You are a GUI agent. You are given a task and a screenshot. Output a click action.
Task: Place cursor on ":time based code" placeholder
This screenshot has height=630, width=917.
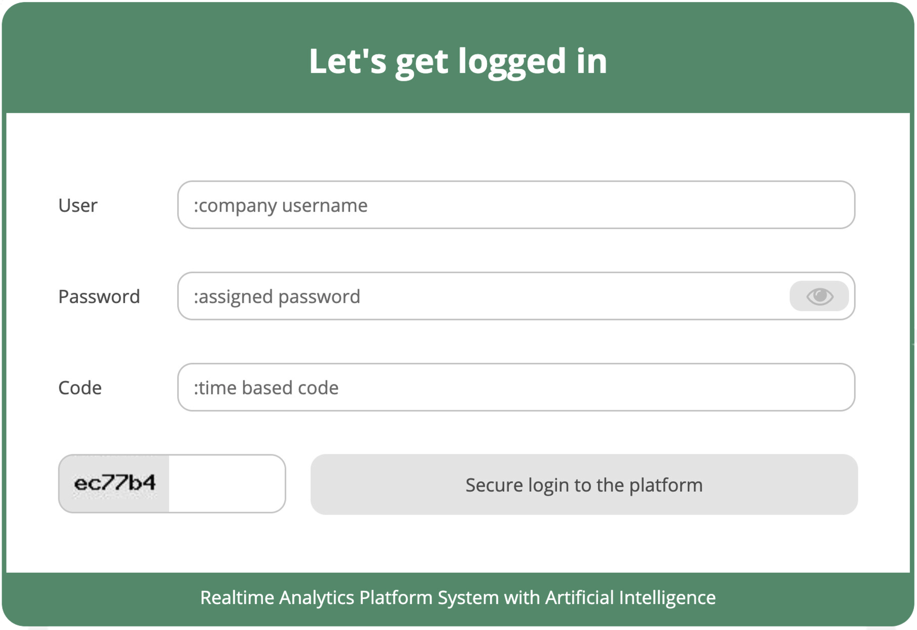[x=266, y=388]
